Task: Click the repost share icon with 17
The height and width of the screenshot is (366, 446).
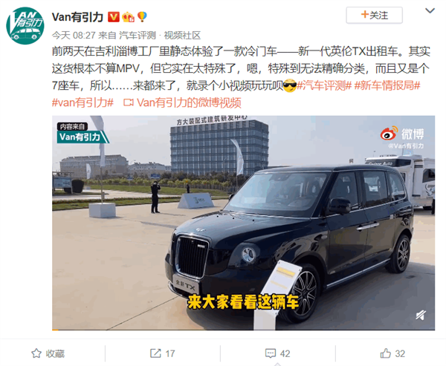Action: (155, 353)
